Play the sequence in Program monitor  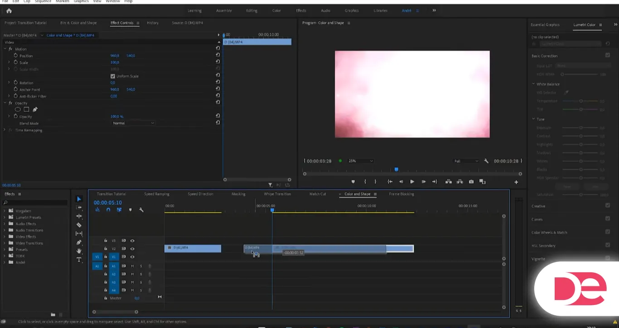coord(412,182)
